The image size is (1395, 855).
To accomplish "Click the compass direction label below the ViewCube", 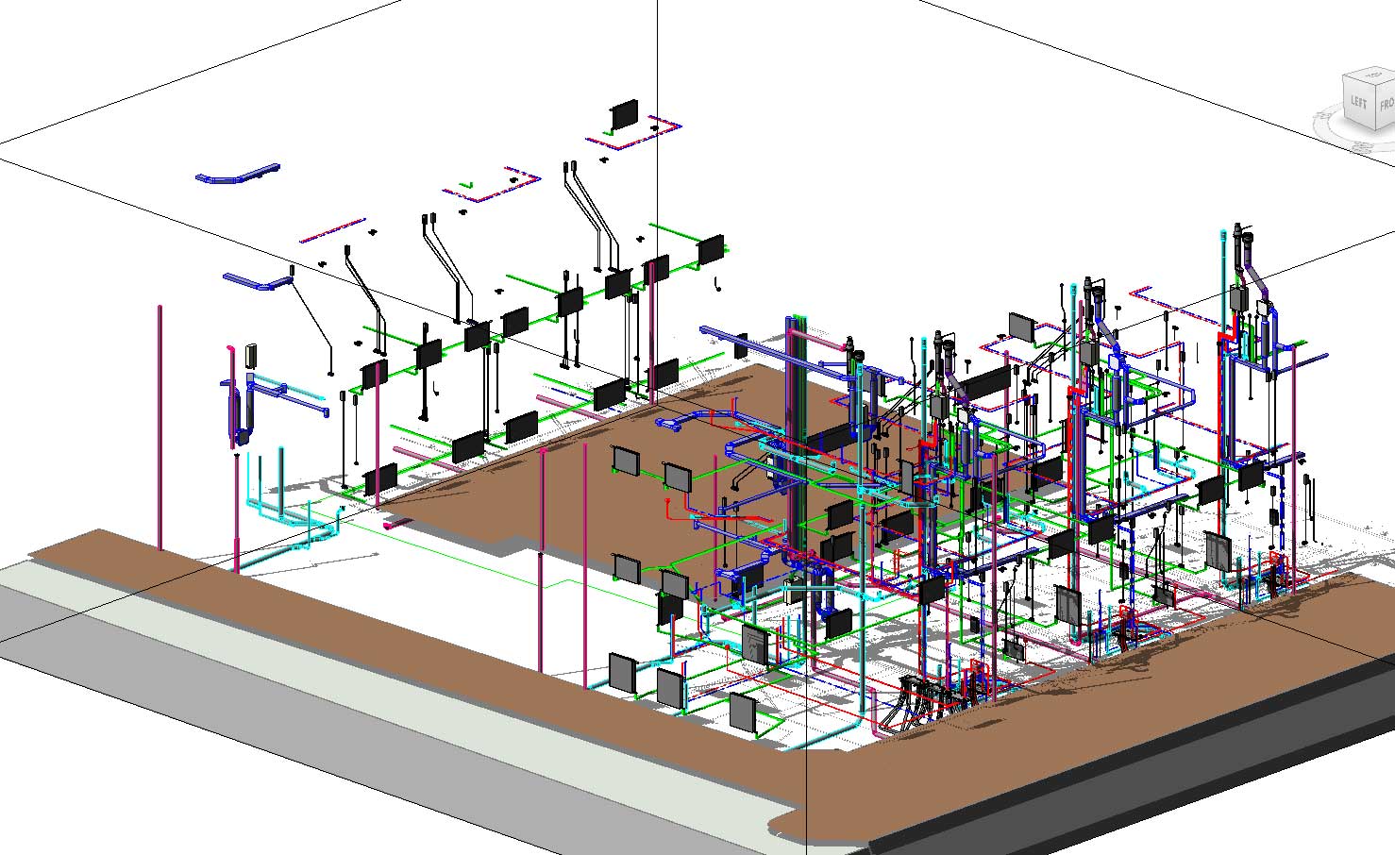I will click(x=1361, y=146).
